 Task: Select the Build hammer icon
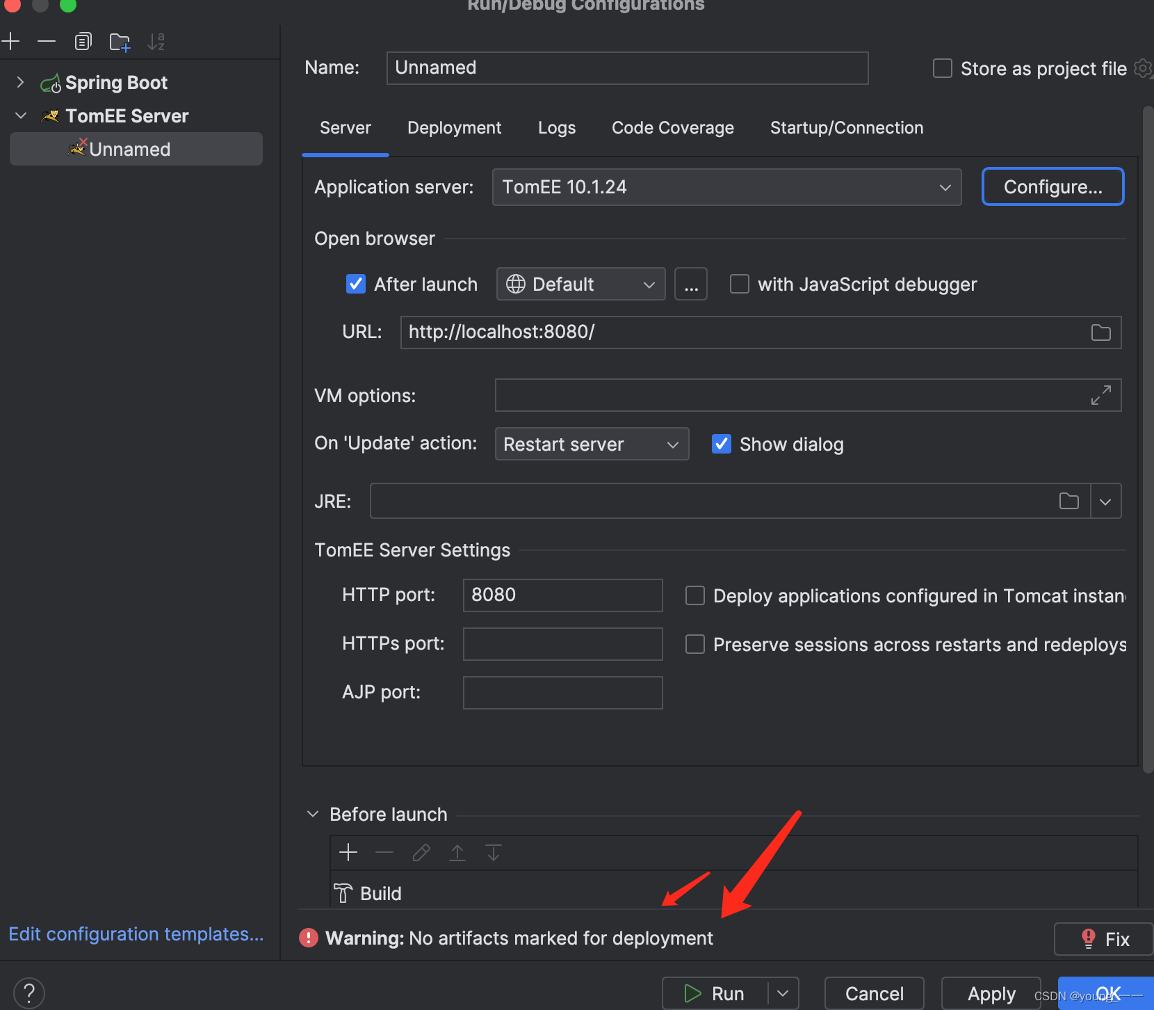tap(343, 893)
